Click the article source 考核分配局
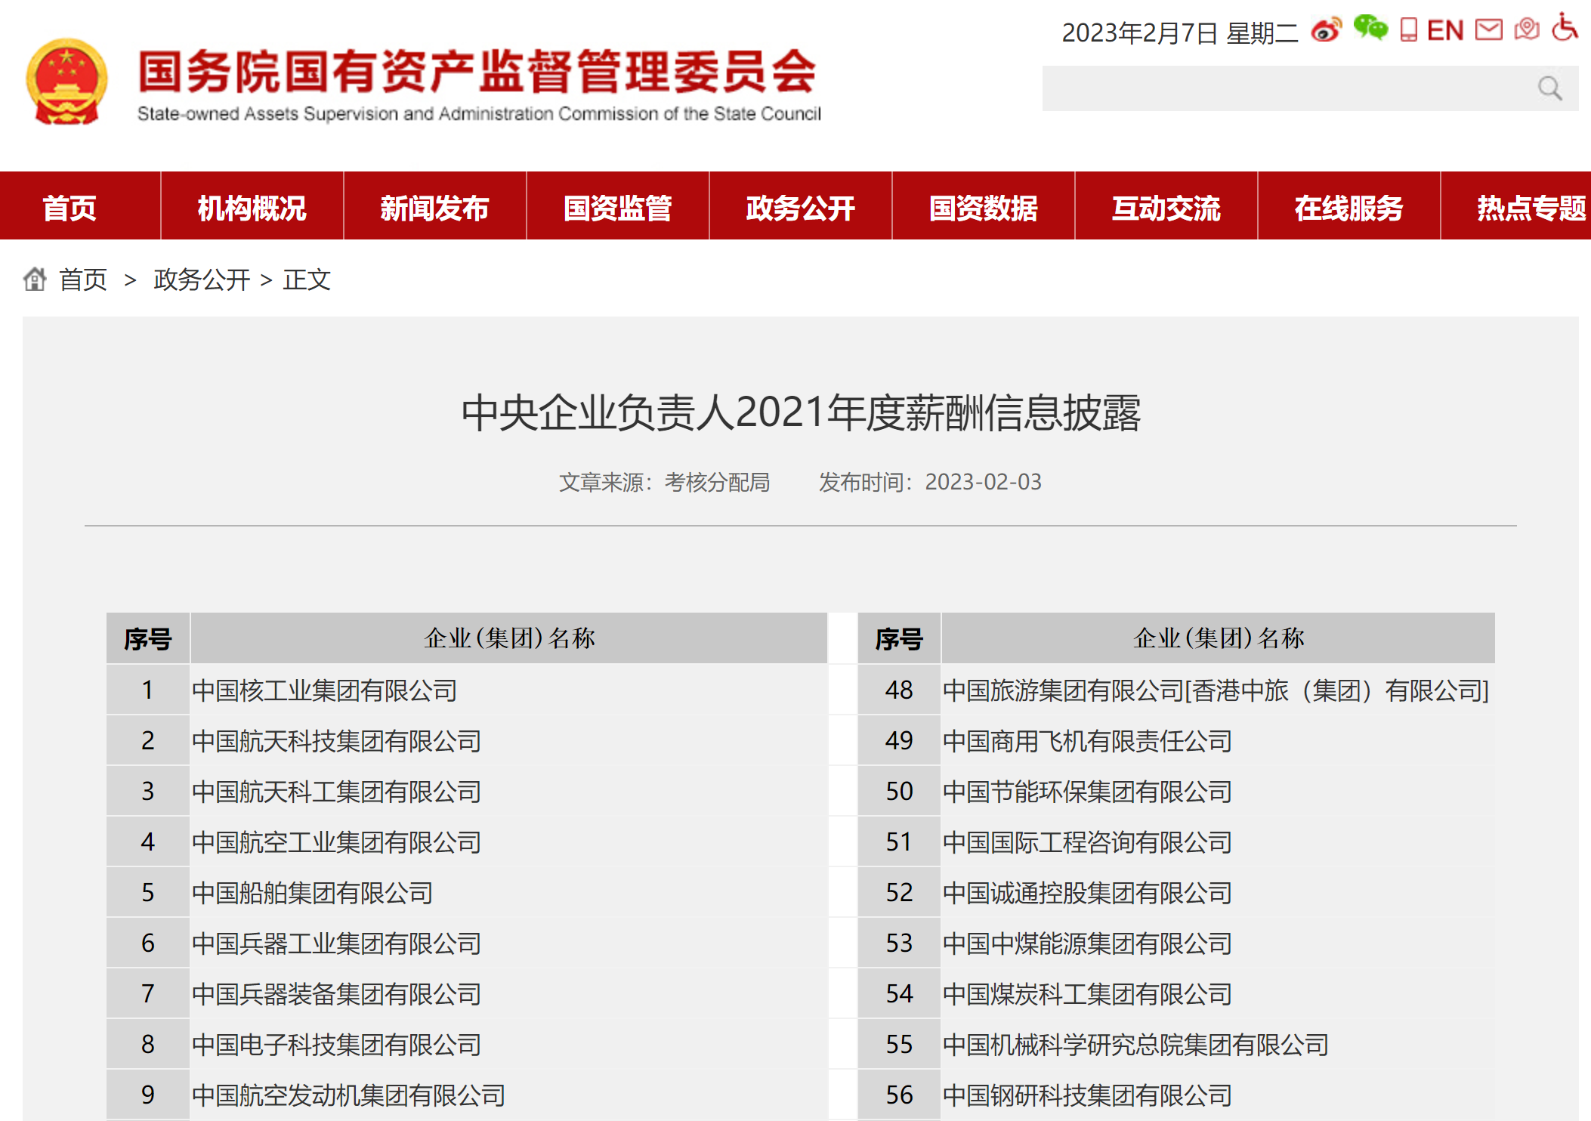 point(717,482)
